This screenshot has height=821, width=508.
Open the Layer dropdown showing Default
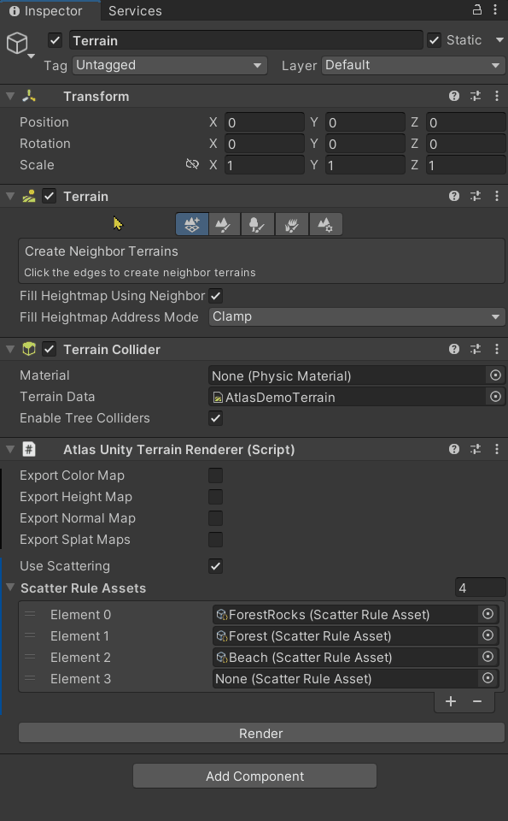click(x=413, y=65)
